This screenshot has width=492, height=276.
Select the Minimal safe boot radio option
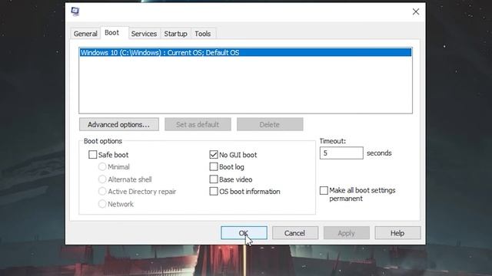pyautogui.click(x=102, y=167)
